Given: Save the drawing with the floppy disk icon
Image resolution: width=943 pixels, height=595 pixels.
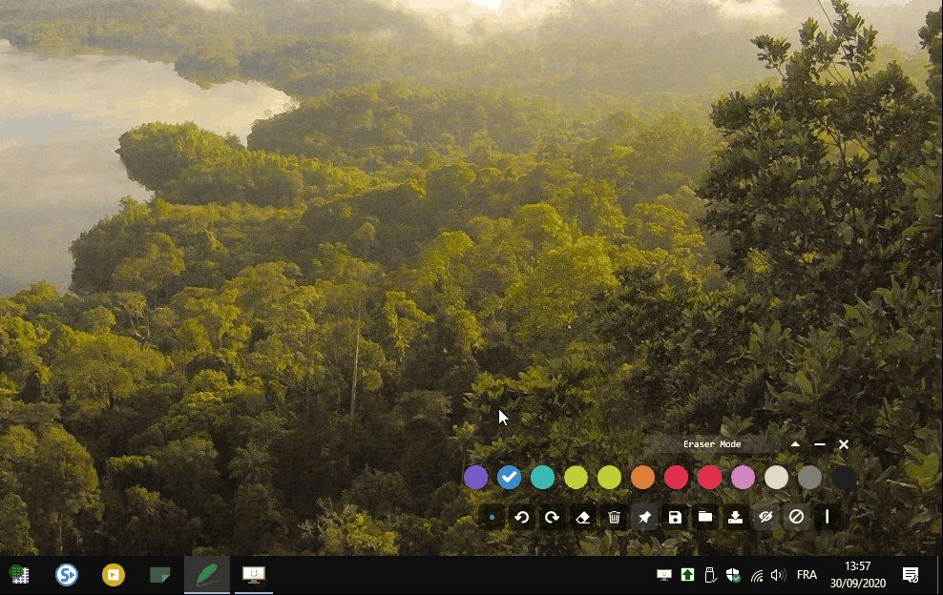Looking at the screenshot, I should [x=675, y=517].
